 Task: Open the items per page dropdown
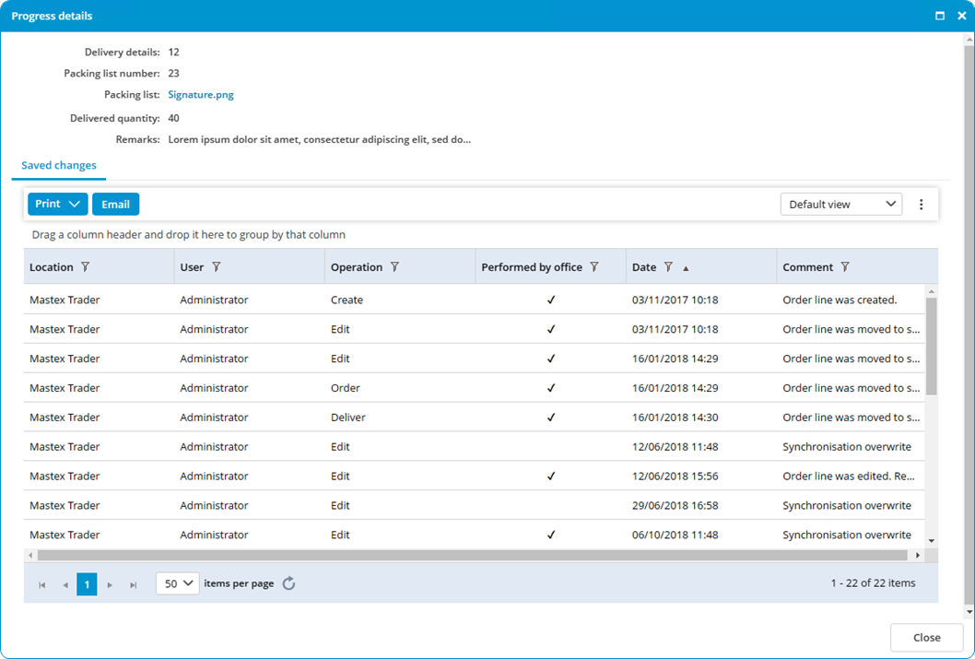177,583
